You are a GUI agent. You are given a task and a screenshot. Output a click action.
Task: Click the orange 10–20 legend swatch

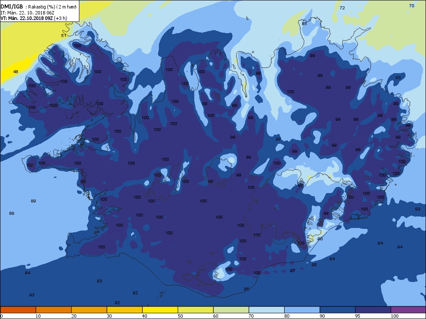coord(54,310)
